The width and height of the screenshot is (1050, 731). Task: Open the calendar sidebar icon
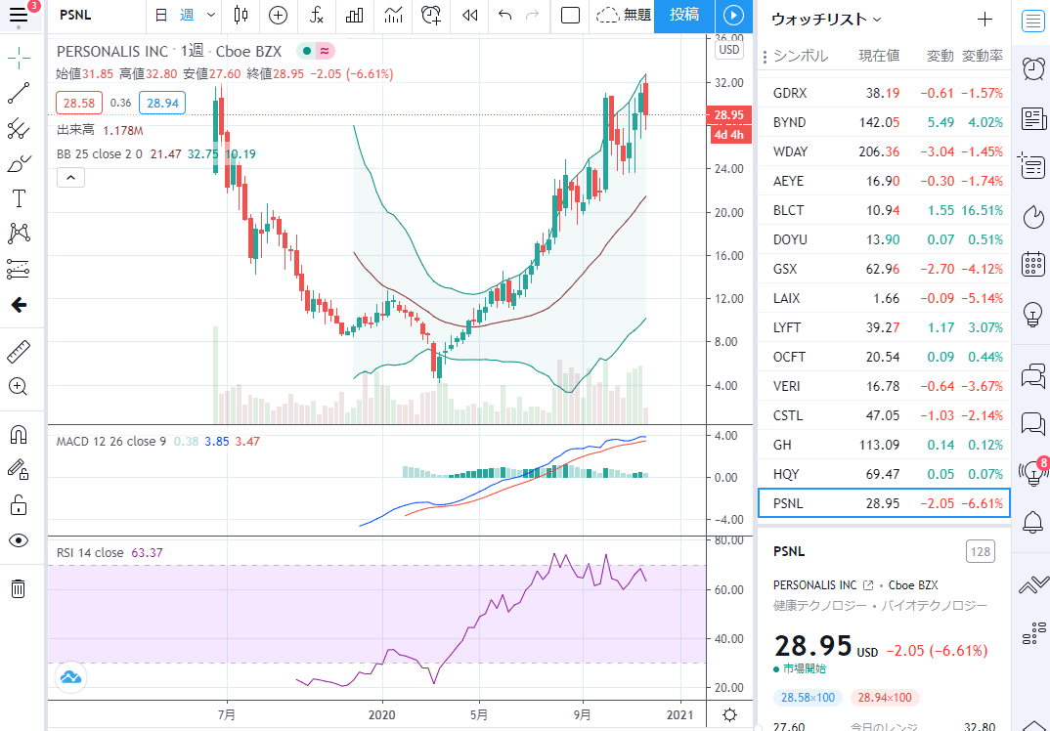(x=1033, y=264)
